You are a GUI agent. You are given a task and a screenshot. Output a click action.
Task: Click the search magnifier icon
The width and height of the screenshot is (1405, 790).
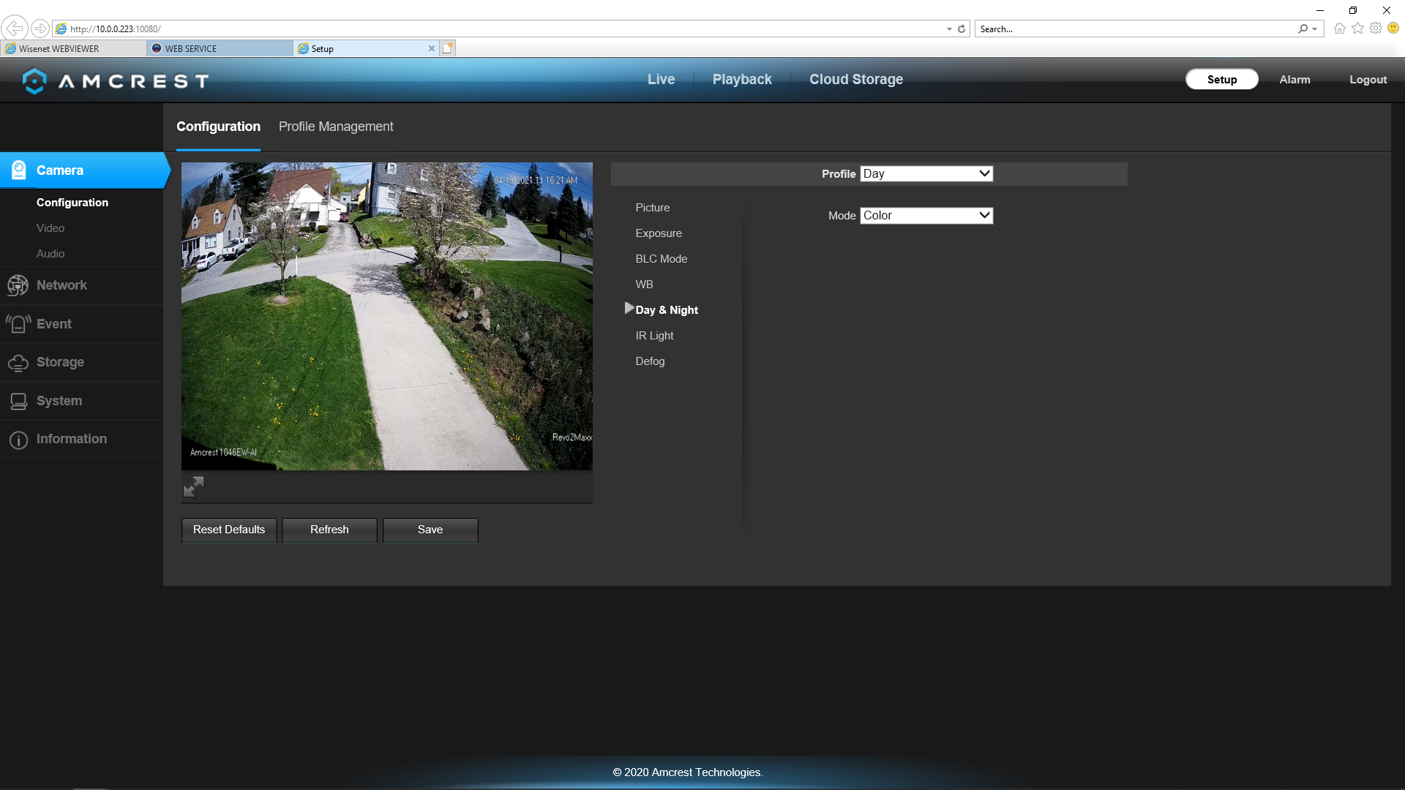tap(1303, 29)
